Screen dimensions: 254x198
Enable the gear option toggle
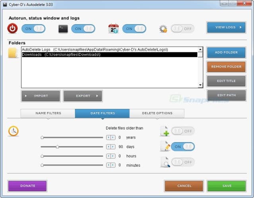pyautogui.click(x=183, y=29)
